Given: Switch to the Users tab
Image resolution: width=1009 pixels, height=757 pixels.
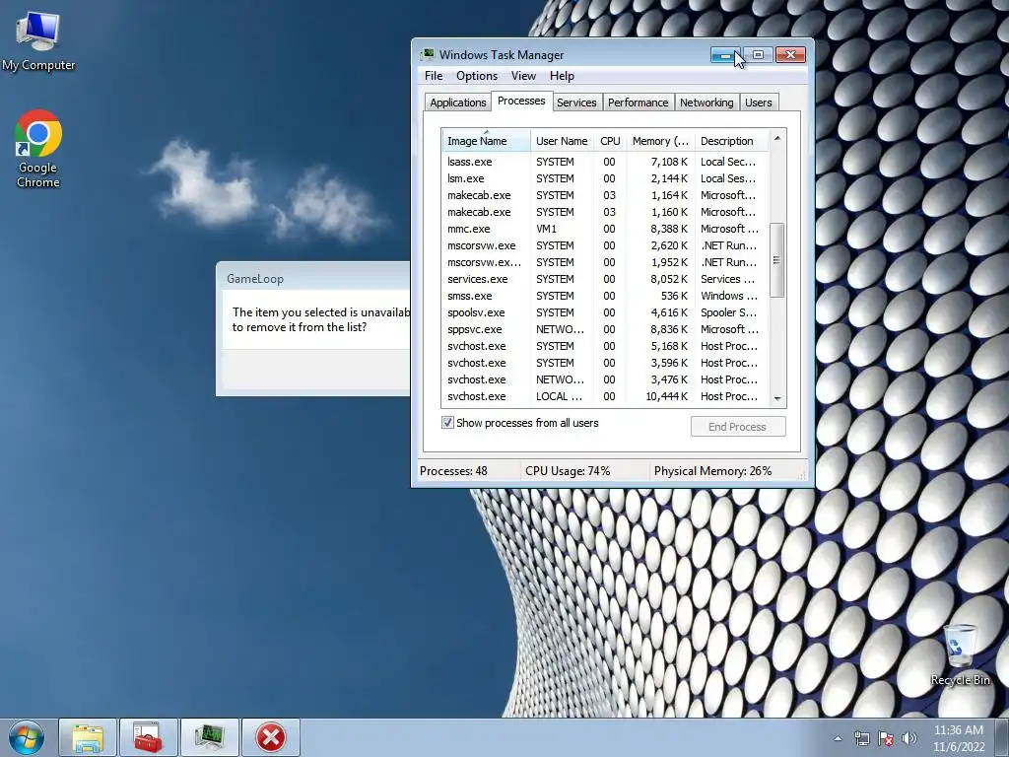Looking at the screenshot, I should point(759,103).
